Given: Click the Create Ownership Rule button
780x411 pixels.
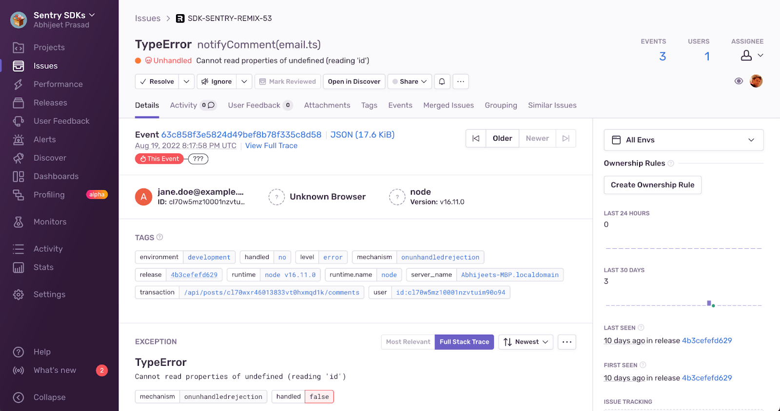Looking at the screenshot, I should pyautogui.click(x=653, y=185).
